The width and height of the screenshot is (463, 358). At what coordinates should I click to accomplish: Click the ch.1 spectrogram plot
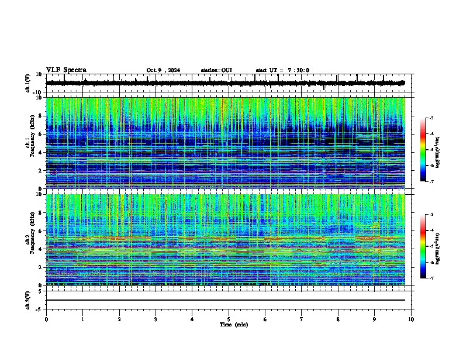click(226, 143)
